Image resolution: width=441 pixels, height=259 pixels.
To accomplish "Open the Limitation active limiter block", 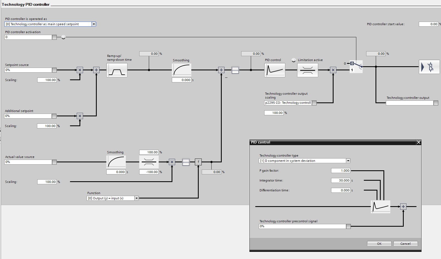I will [308, 70].
